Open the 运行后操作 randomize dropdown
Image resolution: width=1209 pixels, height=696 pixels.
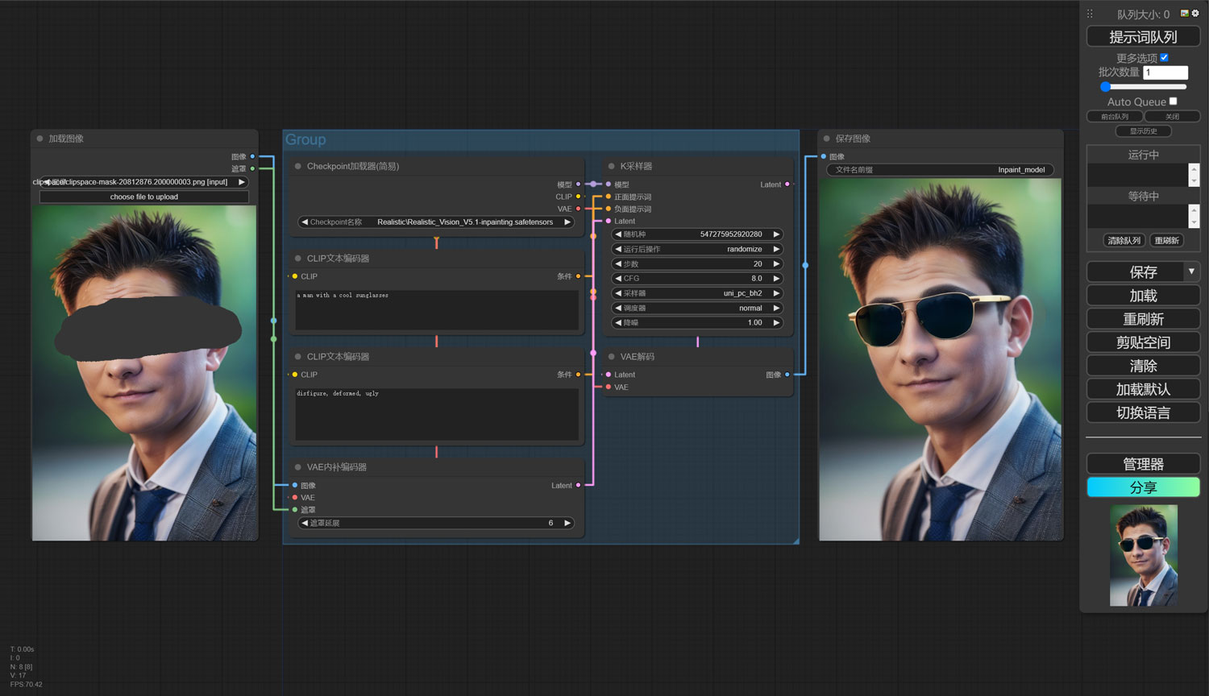[x=697, y=249]
